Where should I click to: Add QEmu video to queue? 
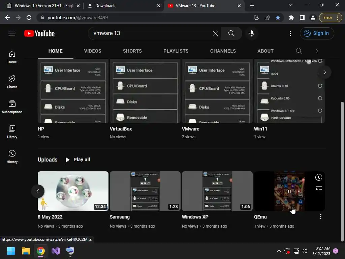[x=318, y=188]
